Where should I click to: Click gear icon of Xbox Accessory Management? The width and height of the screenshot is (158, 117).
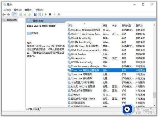click(x=69, y=66)
